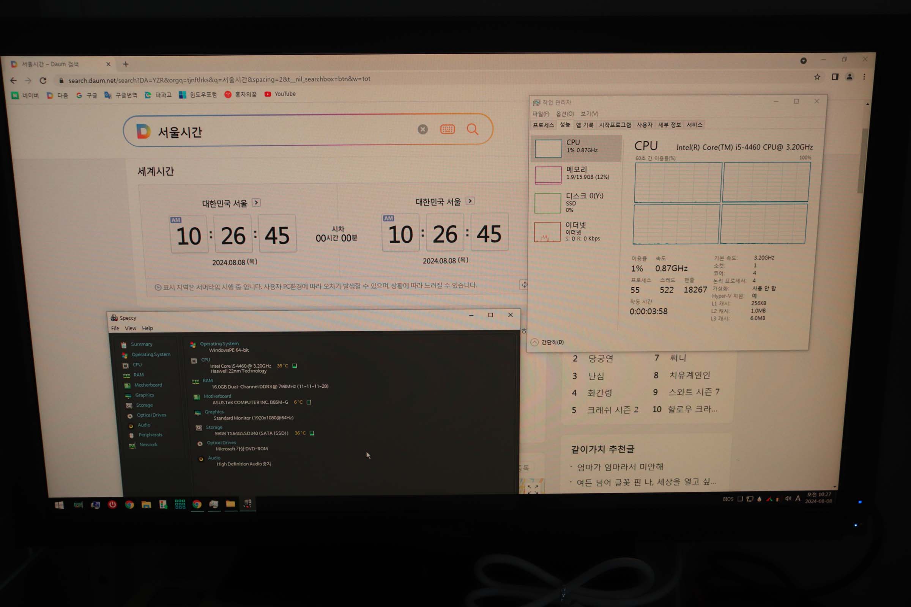Click the red power icon on taskbar

point(112,505)
